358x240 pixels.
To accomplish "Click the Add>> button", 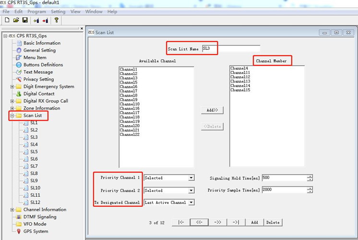I will pos(212,110).
